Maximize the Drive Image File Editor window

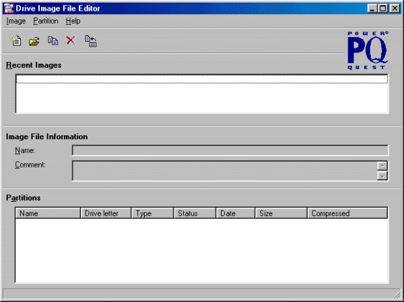tap(383, 9)
